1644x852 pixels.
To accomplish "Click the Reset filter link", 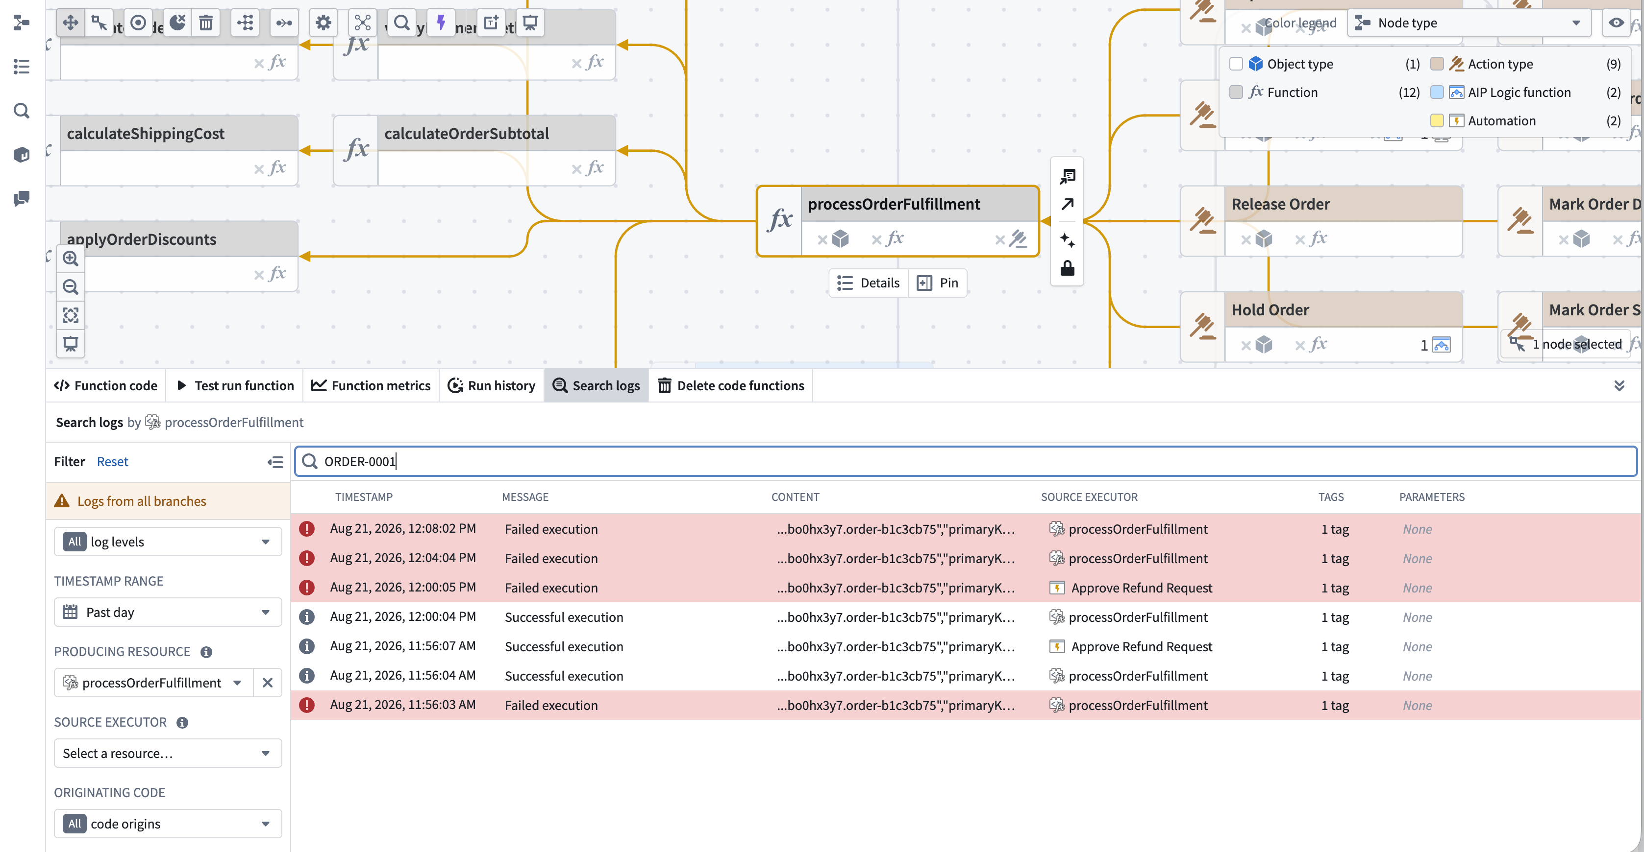I will coord(112,462).
